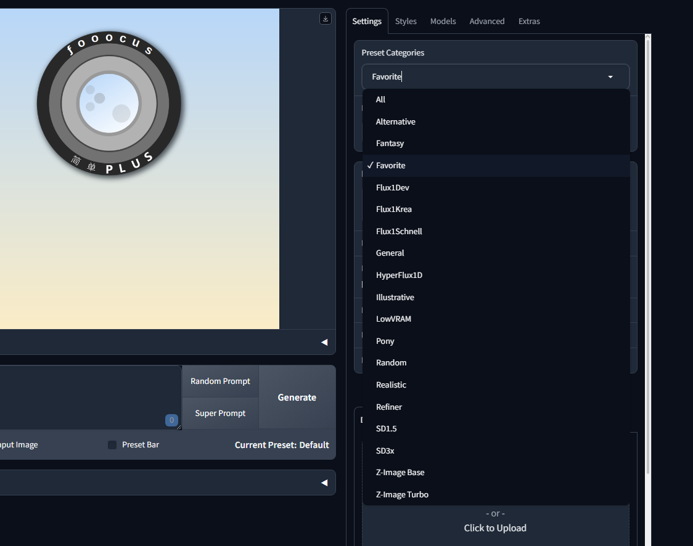Click the Super Prompt button
Image resolution: width=693 pixels, height=546 pixels.
(x=220, y=413)
